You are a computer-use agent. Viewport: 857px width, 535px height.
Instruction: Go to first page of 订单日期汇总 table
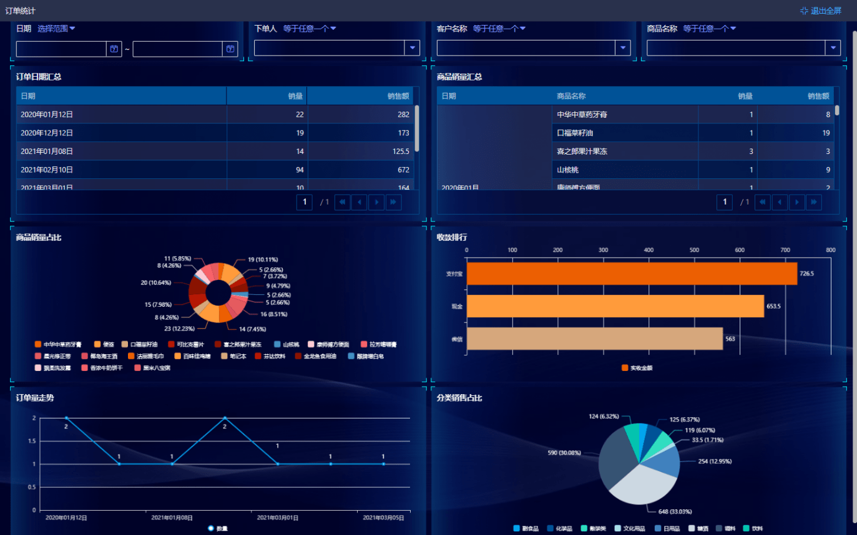pos(343,202)
